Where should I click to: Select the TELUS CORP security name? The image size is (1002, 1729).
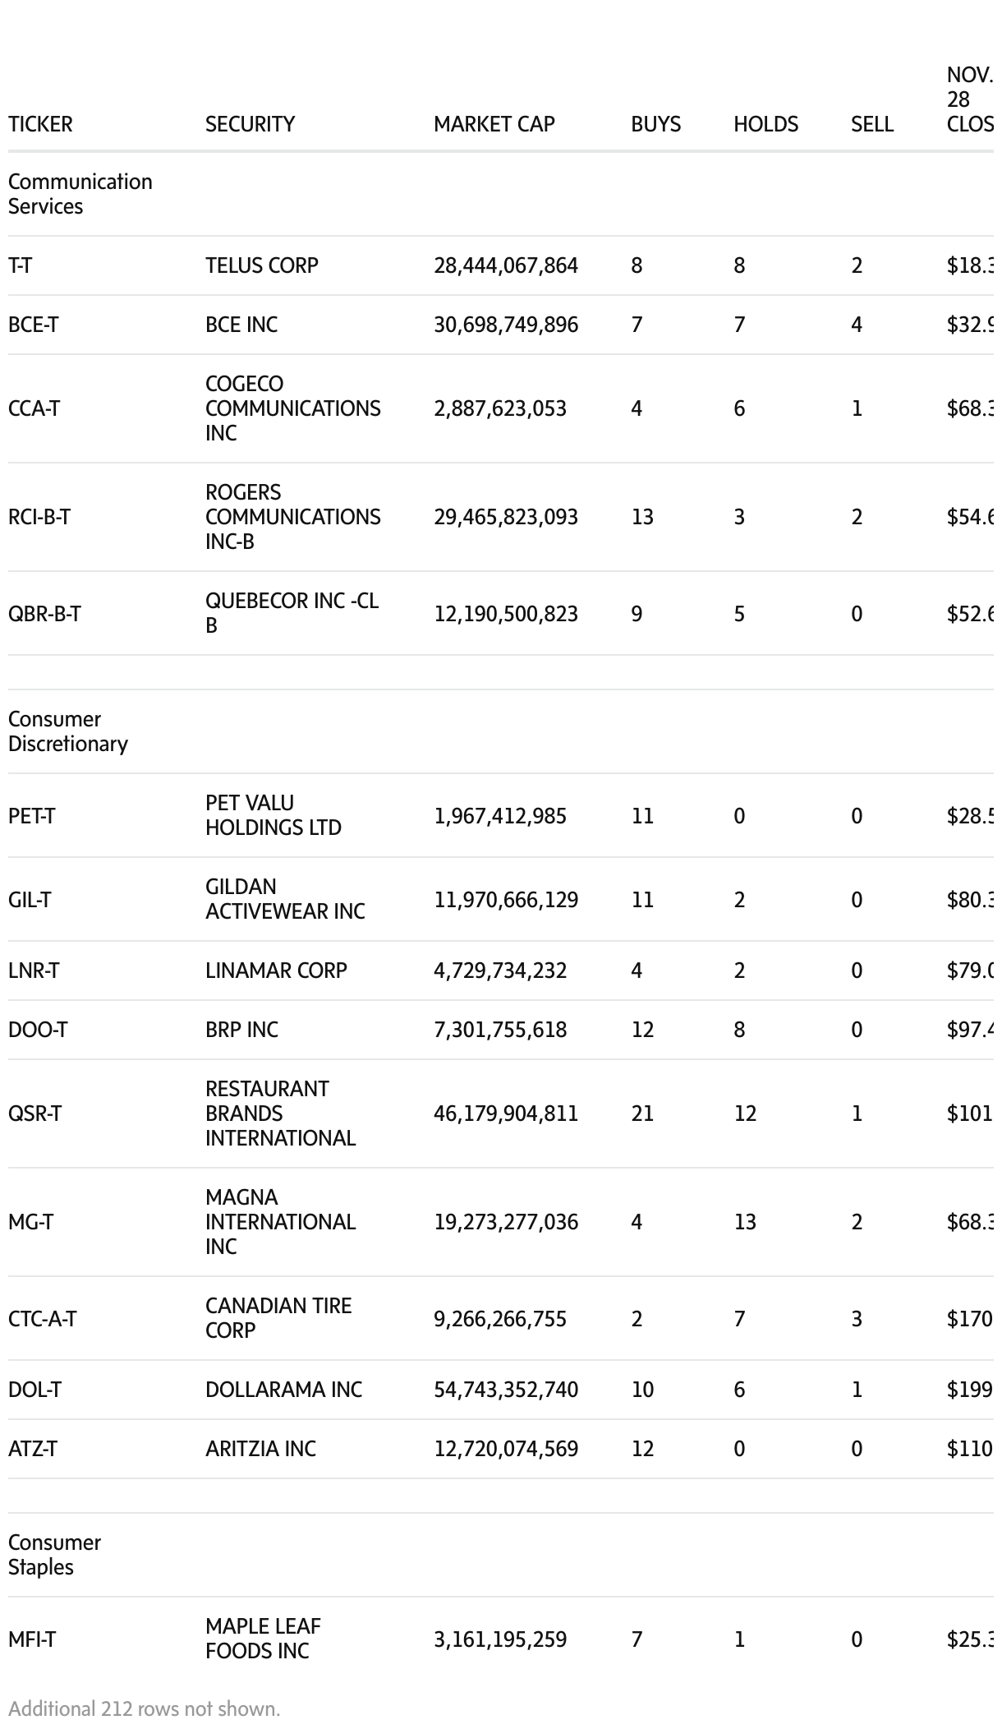(261, 265)
